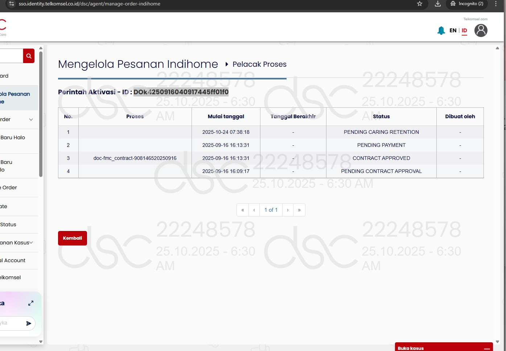The width and height of the screenshot is (506, 351).
Task: Select the PENDING PAYMENT status cell
Action: (x=381, y=145)
